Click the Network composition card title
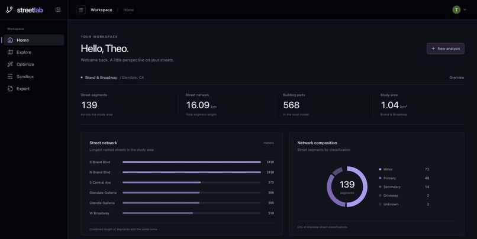 tap(317, 143)
